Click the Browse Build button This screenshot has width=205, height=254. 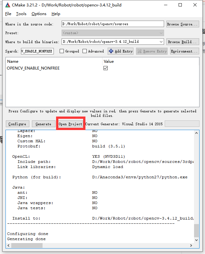click(x=183, y=42)
